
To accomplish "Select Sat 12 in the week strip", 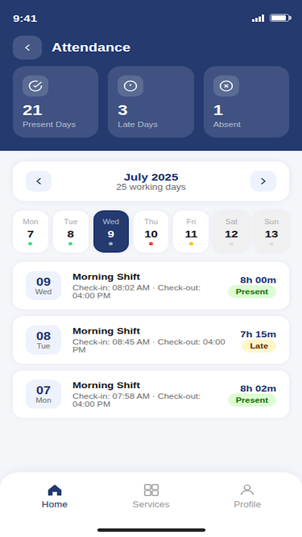I will pos(231,232).
